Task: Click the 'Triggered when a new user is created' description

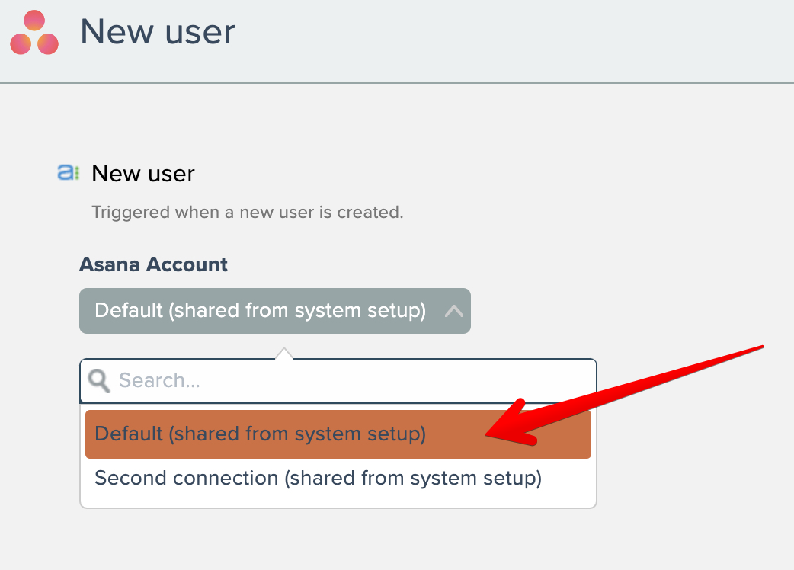Action: [x=247, y=212]
